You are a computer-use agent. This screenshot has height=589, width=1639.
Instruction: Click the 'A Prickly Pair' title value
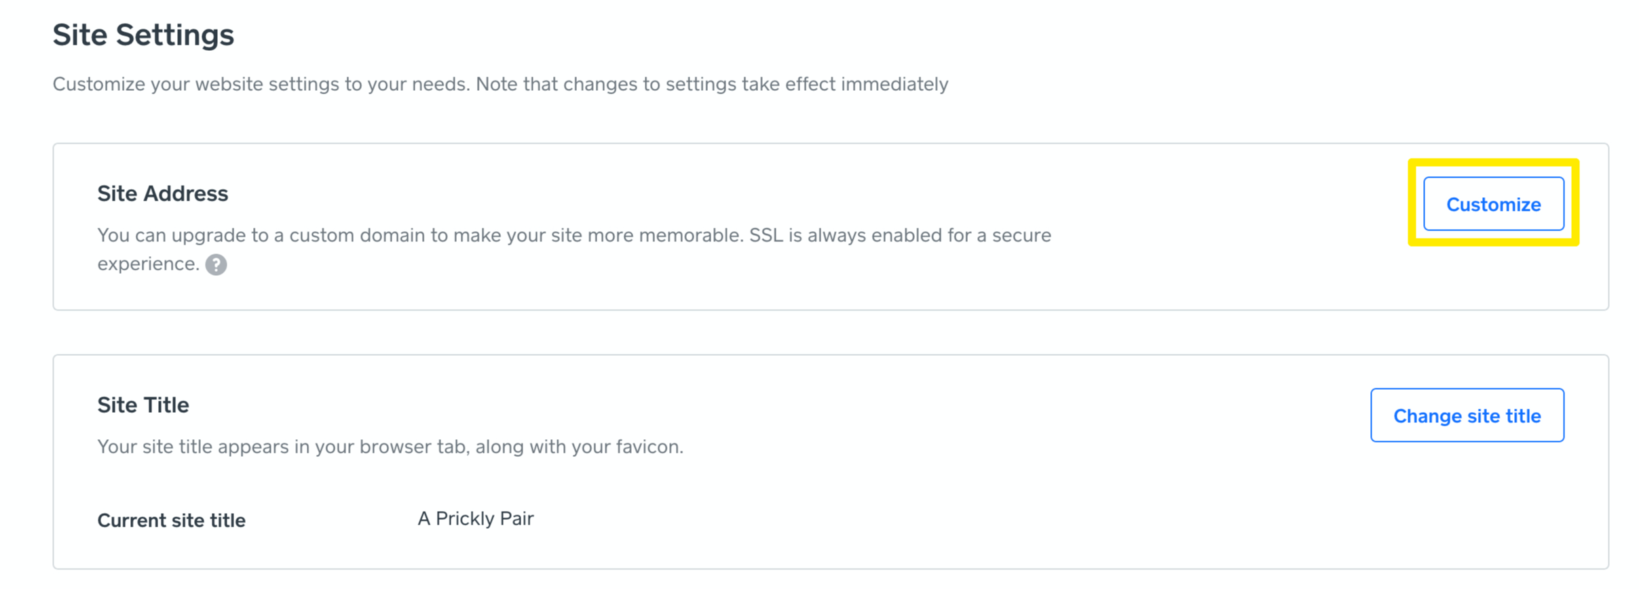tap(475, 519)
